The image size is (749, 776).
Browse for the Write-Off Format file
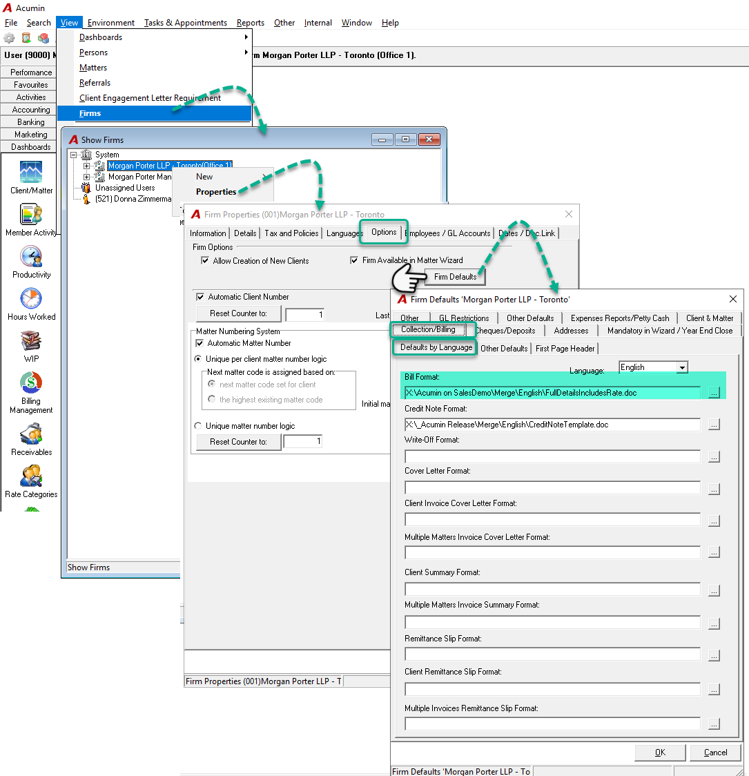(x=713, y=457)
